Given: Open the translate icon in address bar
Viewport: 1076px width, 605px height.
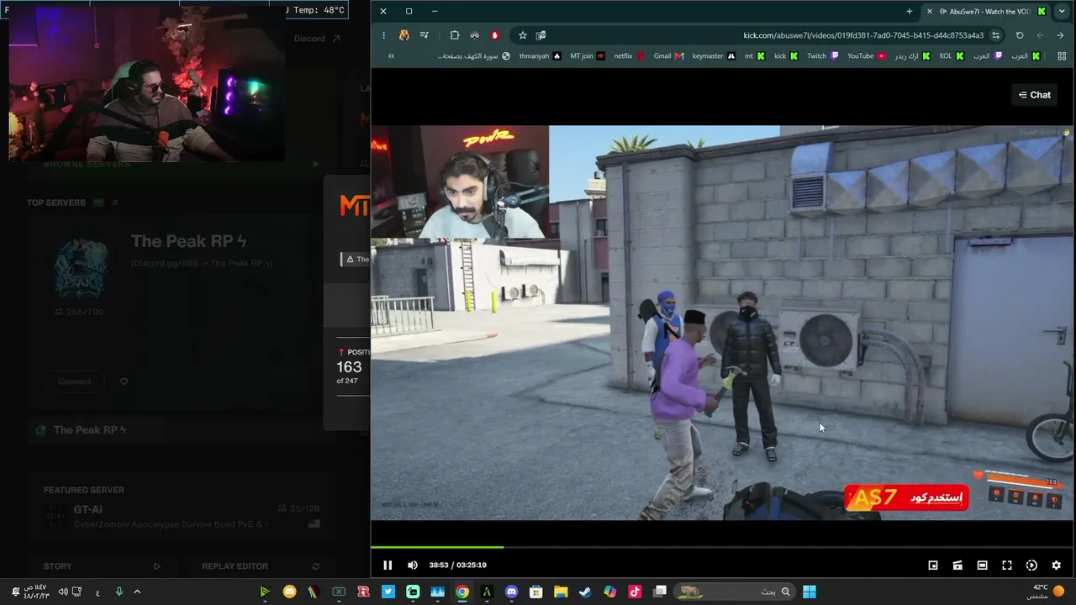Looking at the screenshot, I should point(541,35).
